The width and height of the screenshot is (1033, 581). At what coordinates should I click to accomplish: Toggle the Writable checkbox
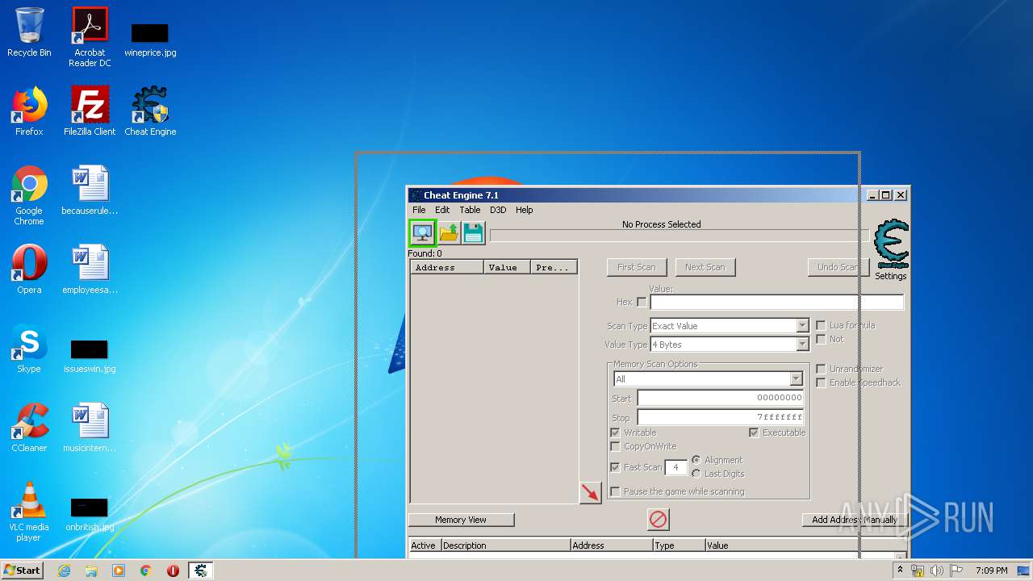tap(615, 433)
